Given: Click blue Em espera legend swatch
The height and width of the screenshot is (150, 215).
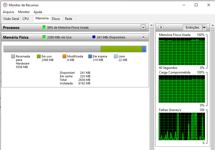Looking at the screenshot, I should pos(90,56).
